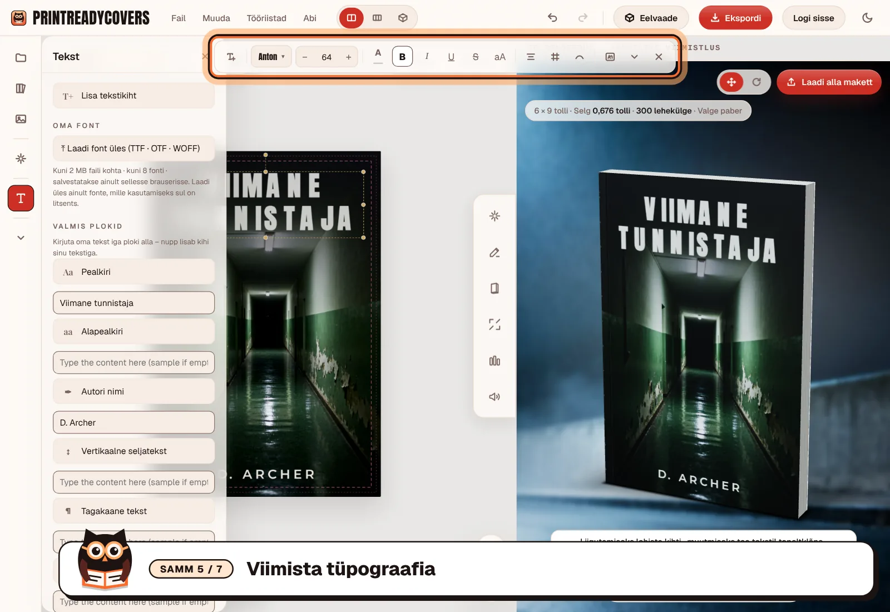Image resolution: width=890 pixels, height=612 pixels.
Task: Click the Viimane tunnistaja title input
Action: 133,303
